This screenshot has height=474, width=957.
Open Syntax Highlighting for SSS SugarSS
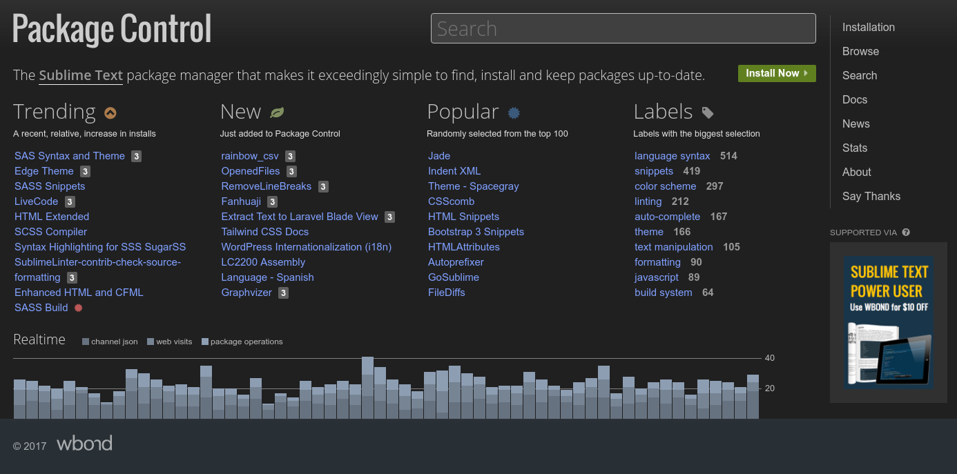(100, 247)
